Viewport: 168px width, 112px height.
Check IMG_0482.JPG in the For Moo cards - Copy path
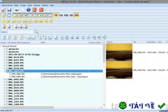click(x=10, y=77)
